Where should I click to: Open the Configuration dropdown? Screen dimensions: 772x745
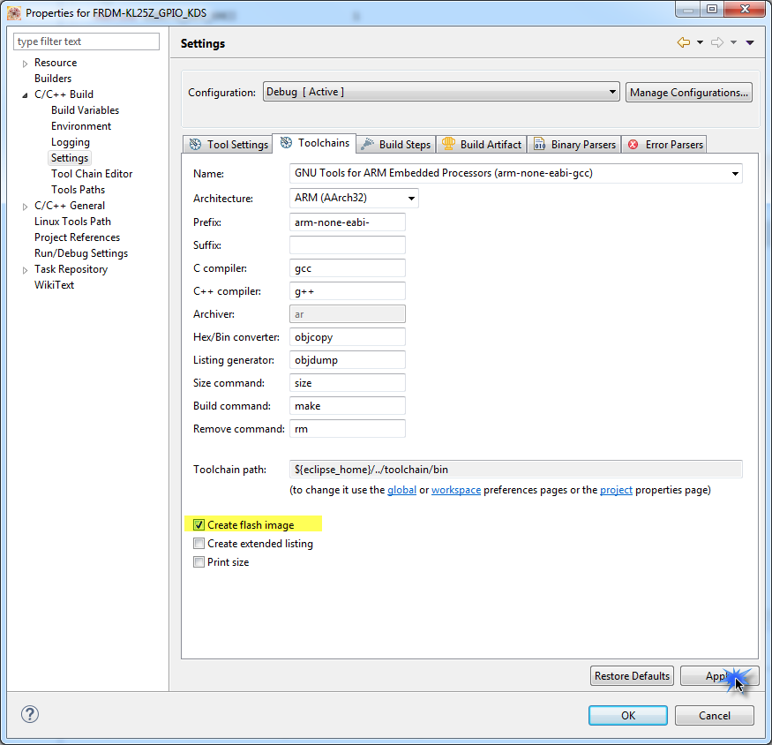[x=441, y=92]
